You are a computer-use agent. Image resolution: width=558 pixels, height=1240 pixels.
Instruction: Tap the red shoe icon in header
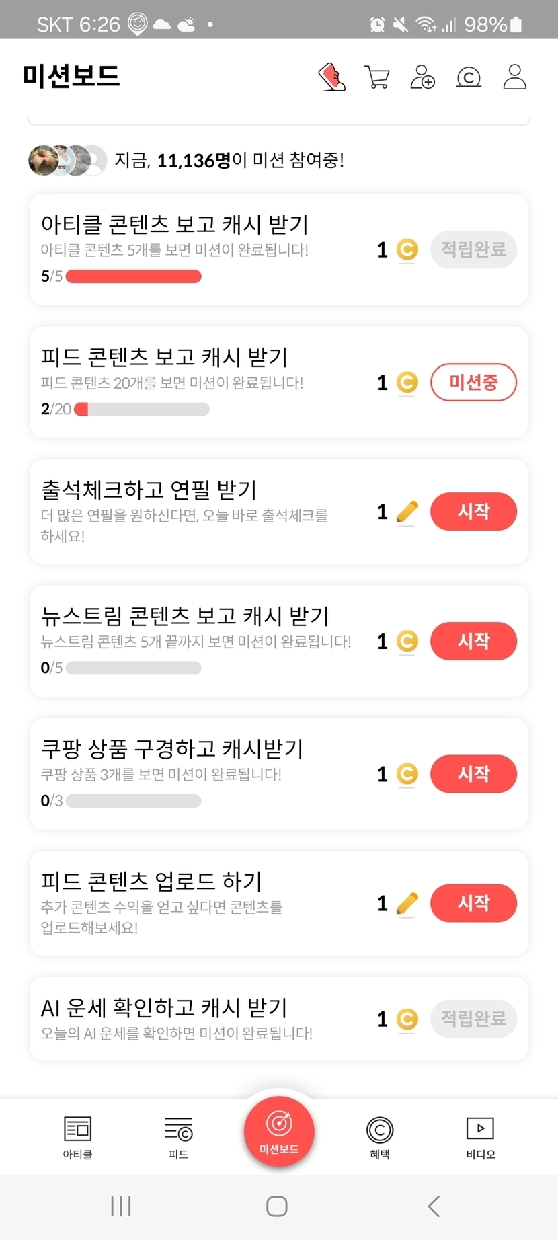pos(331,77)
